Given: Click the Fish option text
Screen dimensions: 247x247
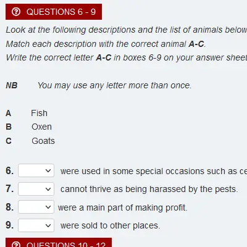Looking at the screenshot, I should pyautogui.click(x=39, y=113).
